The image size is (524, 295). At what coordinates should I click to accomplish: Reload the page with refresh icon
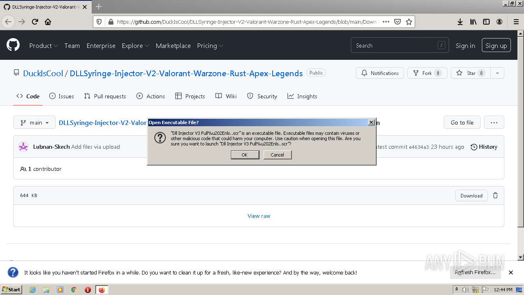[x=35, y=22]
